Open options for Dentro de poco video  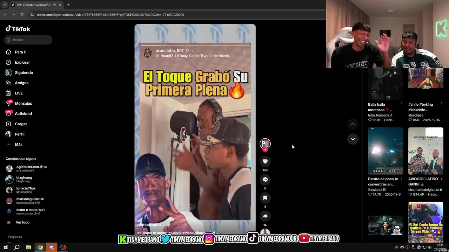click(x=401, y=179)
